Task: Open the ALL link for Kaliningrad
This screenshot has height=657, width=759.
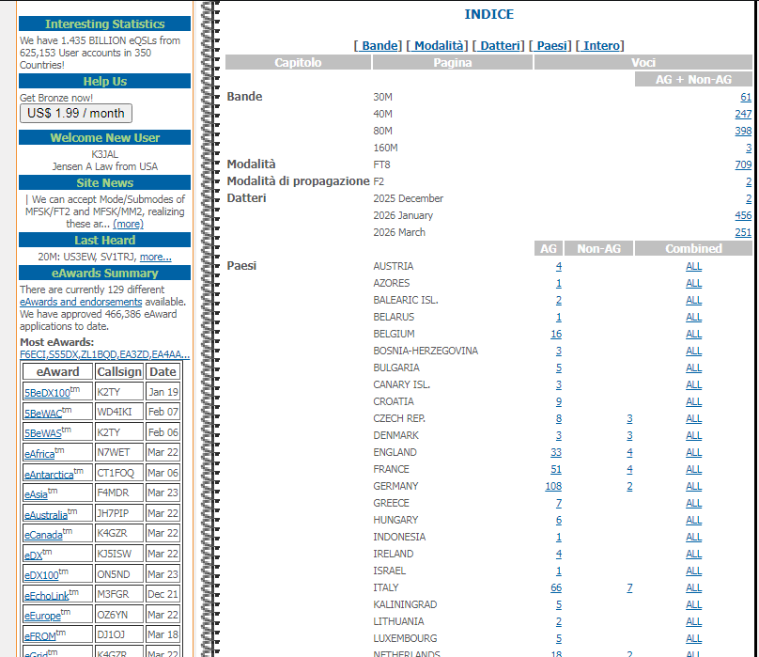Action: tap(693, 604)
